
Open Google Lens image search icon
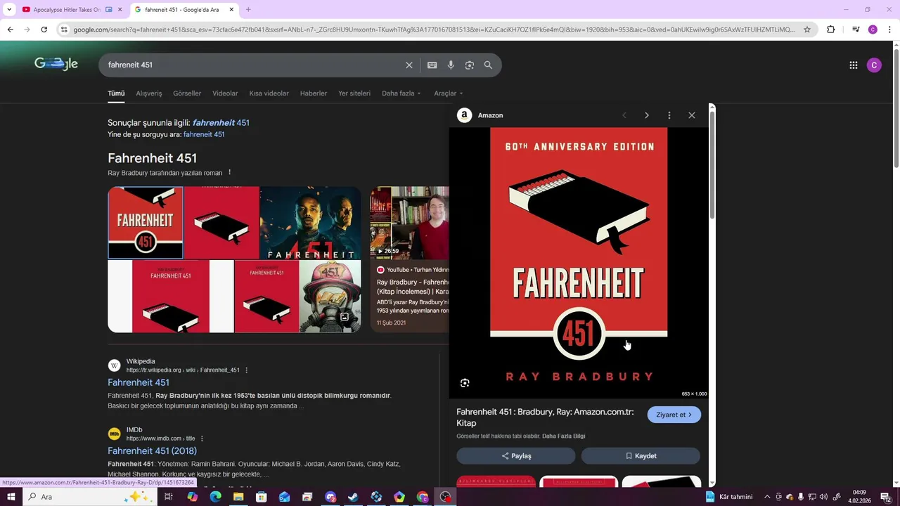tap(470, 65)
